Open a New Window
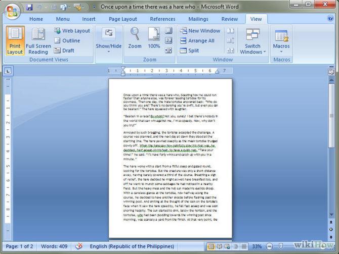The width and height of the screenshot is (339, 254). [x=200, y=31]
